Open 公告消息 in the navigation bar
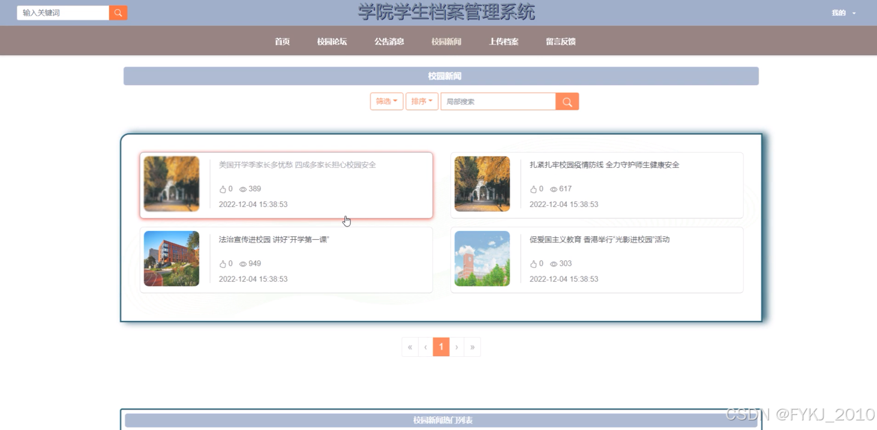Viewport: 877px width, 430px height. coord(389,41)
